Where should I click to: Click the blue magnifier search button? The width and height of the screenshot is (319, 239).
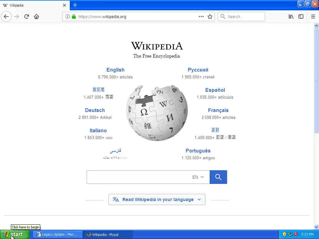(218, 177)
